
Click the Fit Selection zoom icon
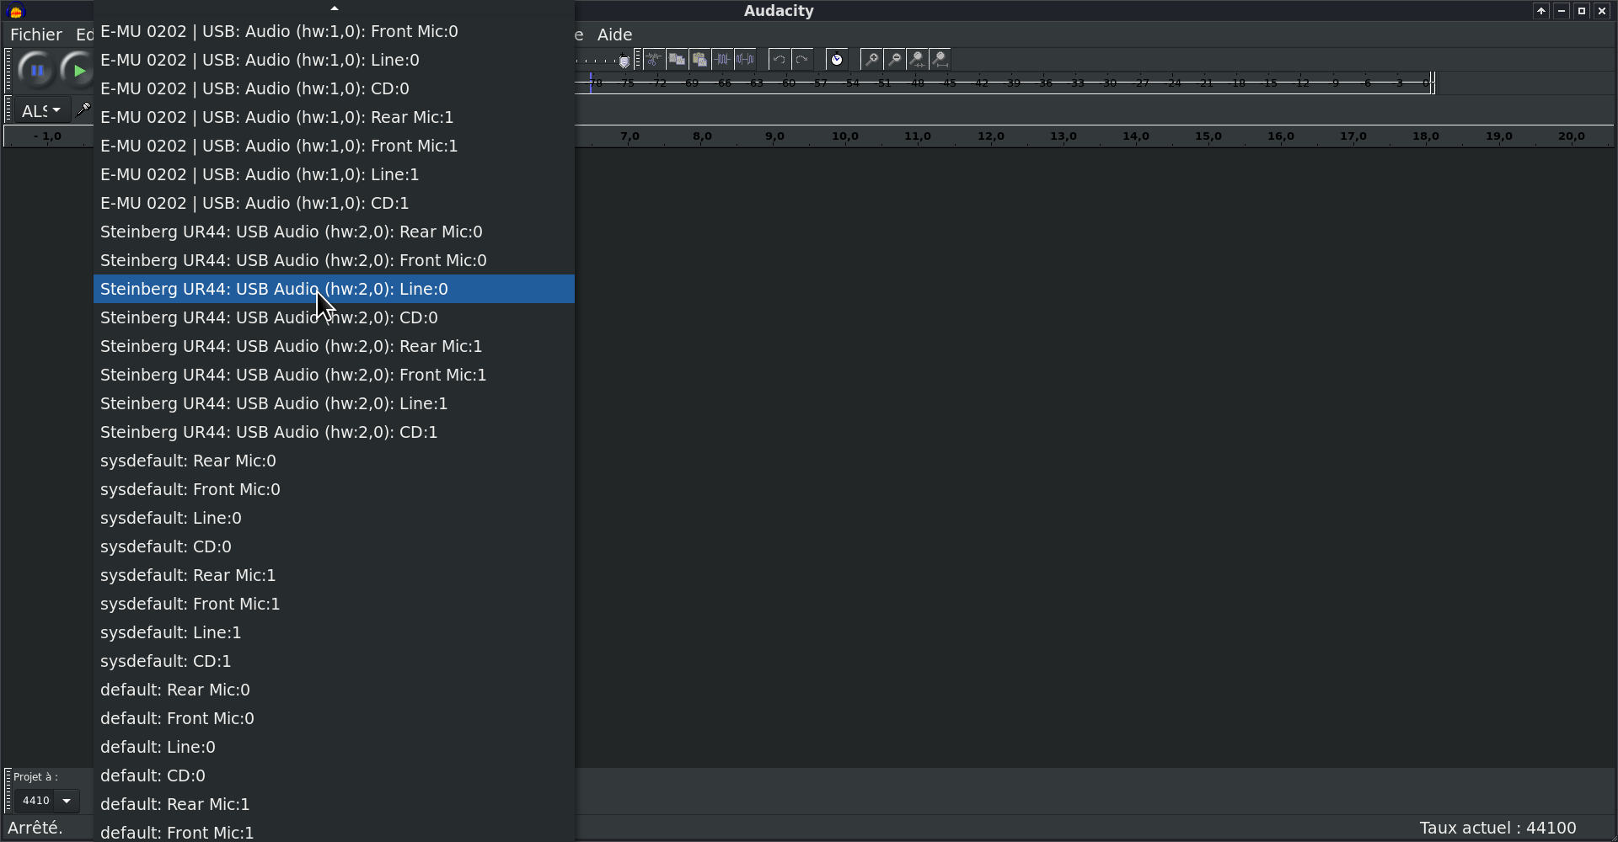coord(917,59)
